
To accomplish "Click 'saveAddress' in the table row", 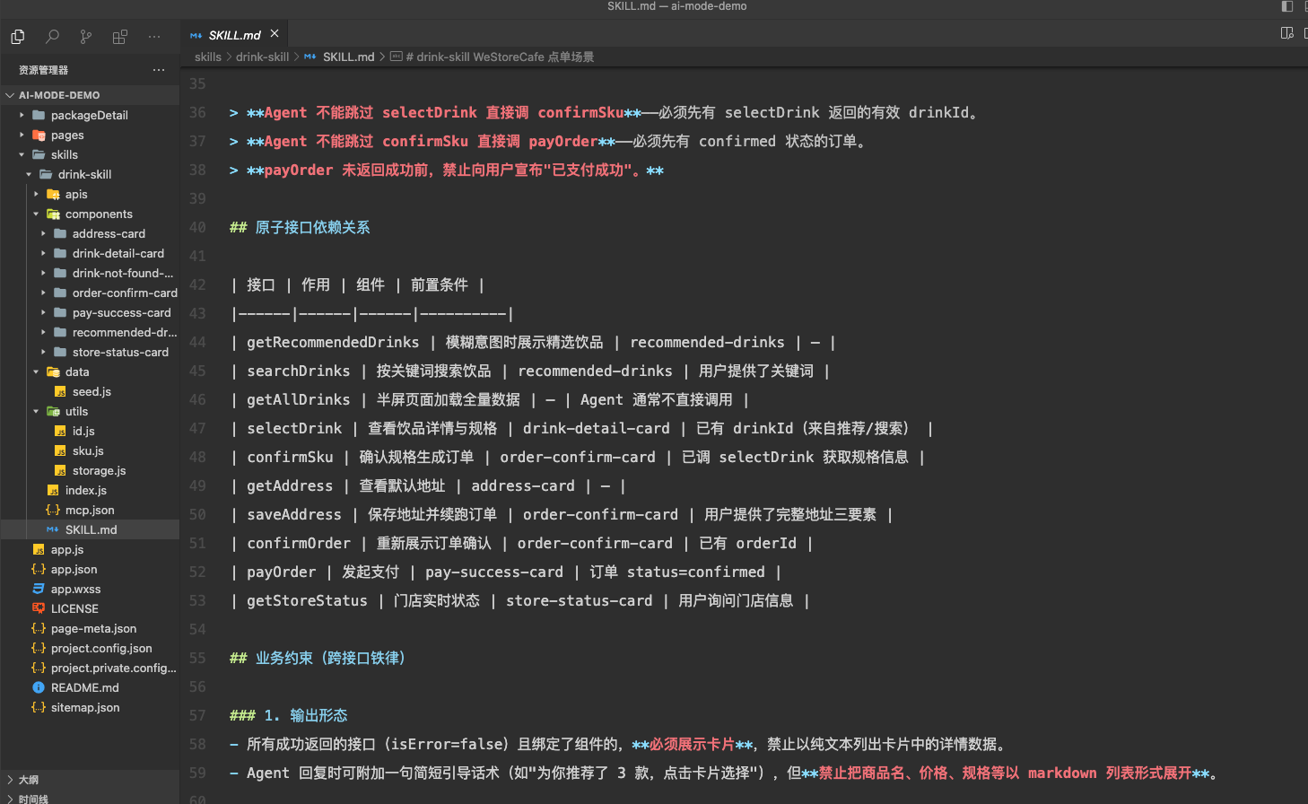I will [294, 514].
